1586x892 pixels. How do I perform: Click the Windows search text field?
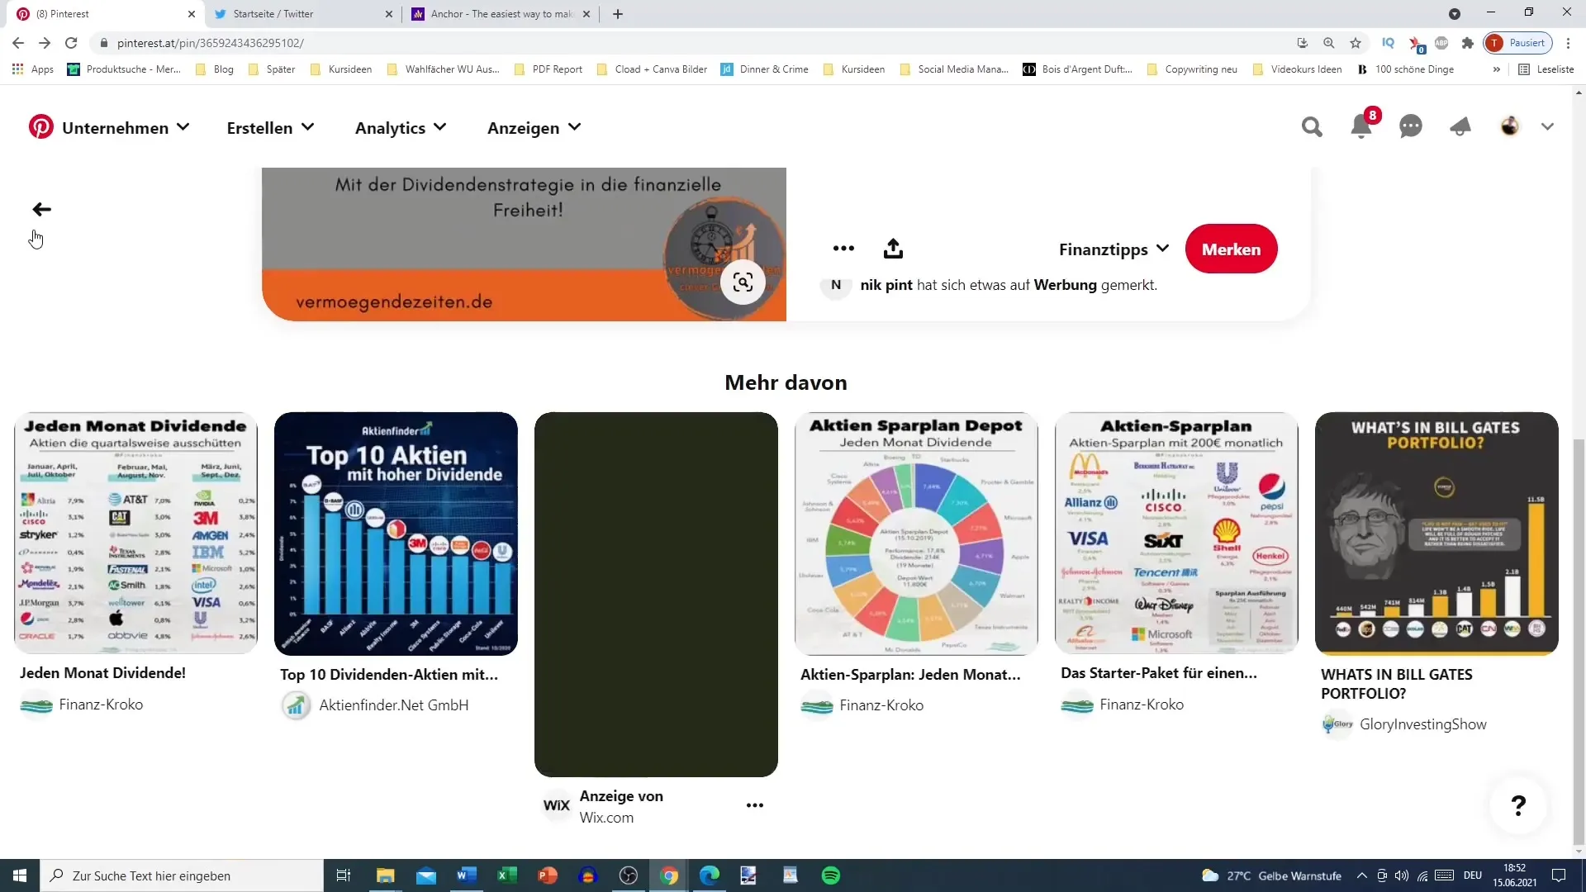182,875
